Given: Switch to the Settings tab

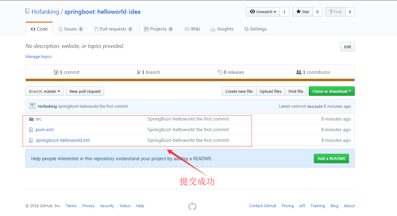Looking at the screenshot, I should tap(255, 29).
